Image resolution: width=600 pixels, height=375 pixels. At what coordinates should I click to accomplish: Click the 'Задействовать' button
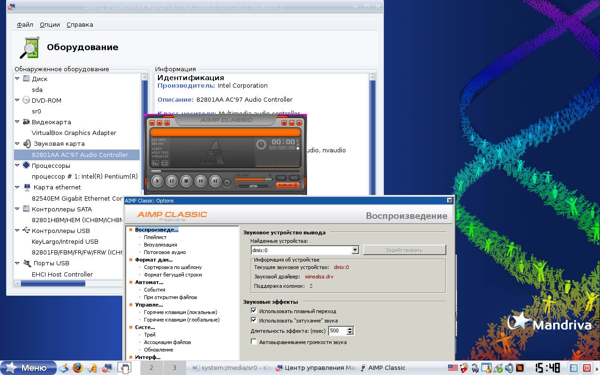(404, 250)
